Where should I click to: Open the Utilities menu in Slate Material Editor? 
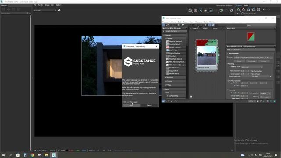[213, 22]
